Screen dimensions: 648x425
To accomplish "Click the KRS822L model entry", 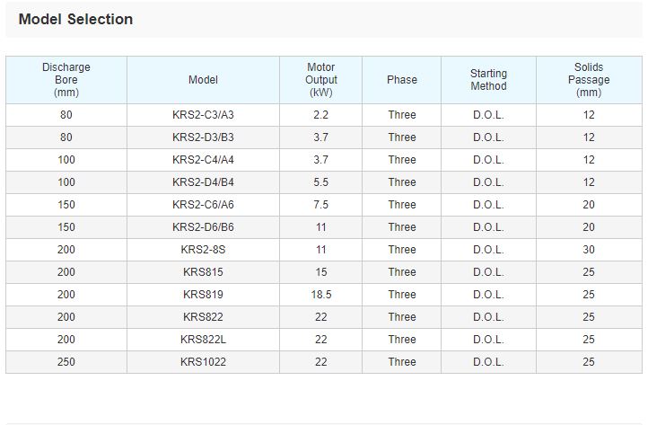I will point(203,340).
